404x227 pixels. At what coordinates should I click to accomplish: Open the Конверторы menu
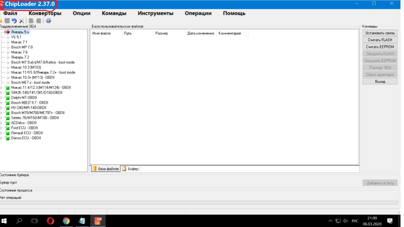click(45, 13)
